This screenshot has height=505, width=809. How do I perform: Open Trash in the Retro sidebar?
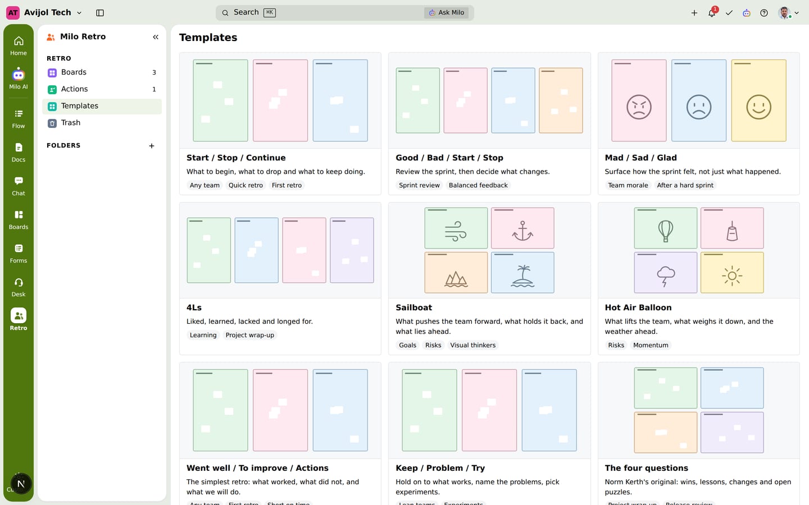pyautogui.click(x=102, y=123)
